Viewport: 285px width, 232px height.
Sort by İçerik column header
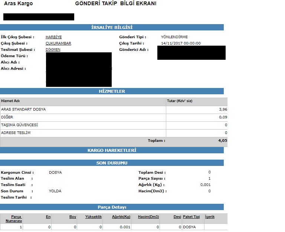pos(210,217)
